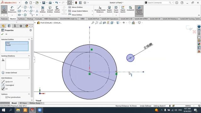The width and height of the screenshot is (201, 113).
Task: Switch to MBD Dimensions tab
Action: [x=51, y=19]
